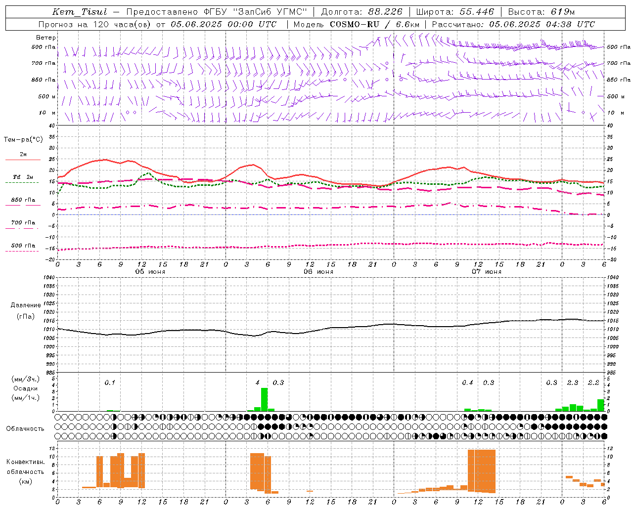Screen dimensions: 633x506
Task: Click the 'Тем-ра(°C)' temperature label
Action: [x=23, y=140]
